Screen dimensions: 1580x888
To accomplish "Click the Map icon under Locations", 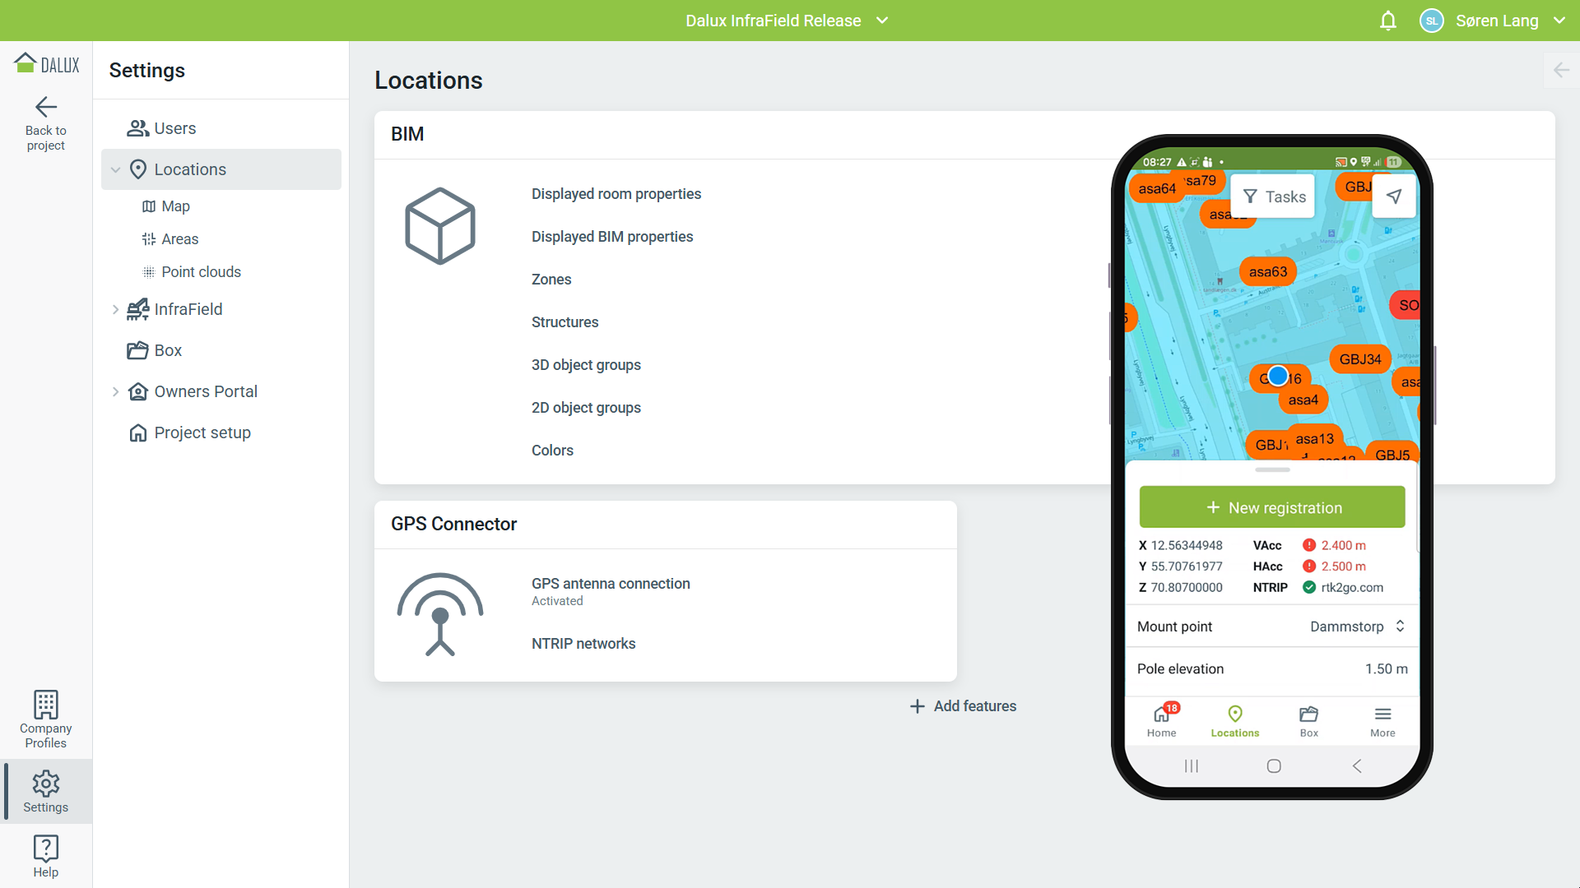I will 149,206.
